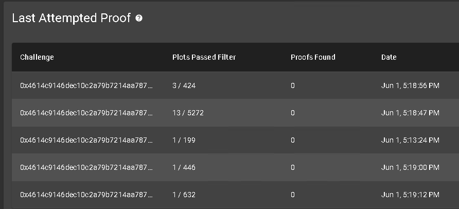
Task: Select the challenge hash in the 3 / 424 row
Action: 86,85
